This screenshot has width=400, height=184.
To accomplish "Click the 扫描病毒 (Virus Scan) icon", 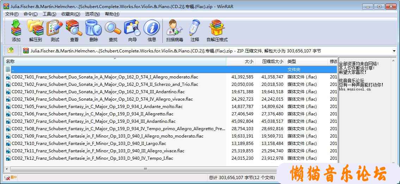I will [x=175, y=27].
